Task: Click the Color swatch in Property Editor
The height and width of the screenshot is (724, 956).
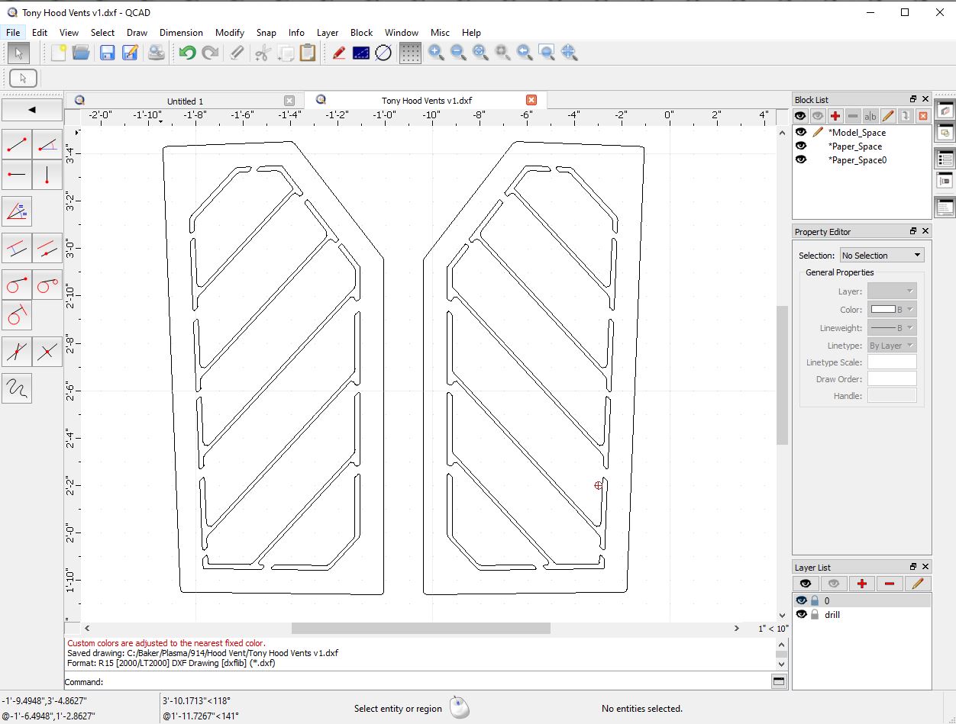Action: tap(883, 310)
